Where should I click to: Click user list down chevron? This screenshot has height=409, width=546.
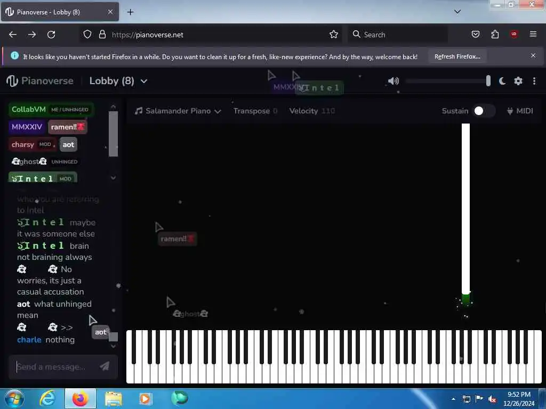113,178
